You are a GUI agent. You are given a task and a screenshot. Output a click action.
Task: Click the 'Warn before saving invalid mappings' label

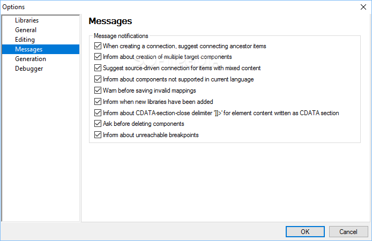pos(150,91)
